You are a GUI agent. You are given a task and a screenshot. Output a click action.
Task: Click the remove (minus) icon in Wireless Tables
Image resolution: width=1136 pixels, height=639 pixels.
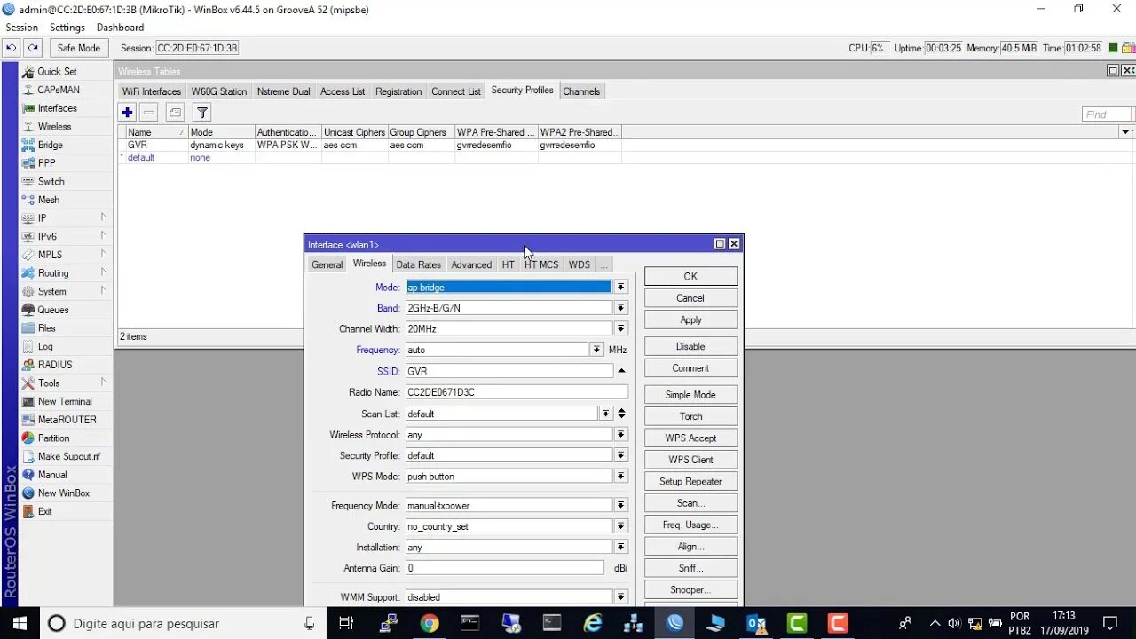(x=149, y=113)
